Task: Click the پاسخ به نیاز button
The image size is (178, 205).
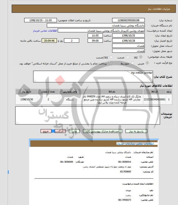Action: pyautogui.click(x=136, y=131)
